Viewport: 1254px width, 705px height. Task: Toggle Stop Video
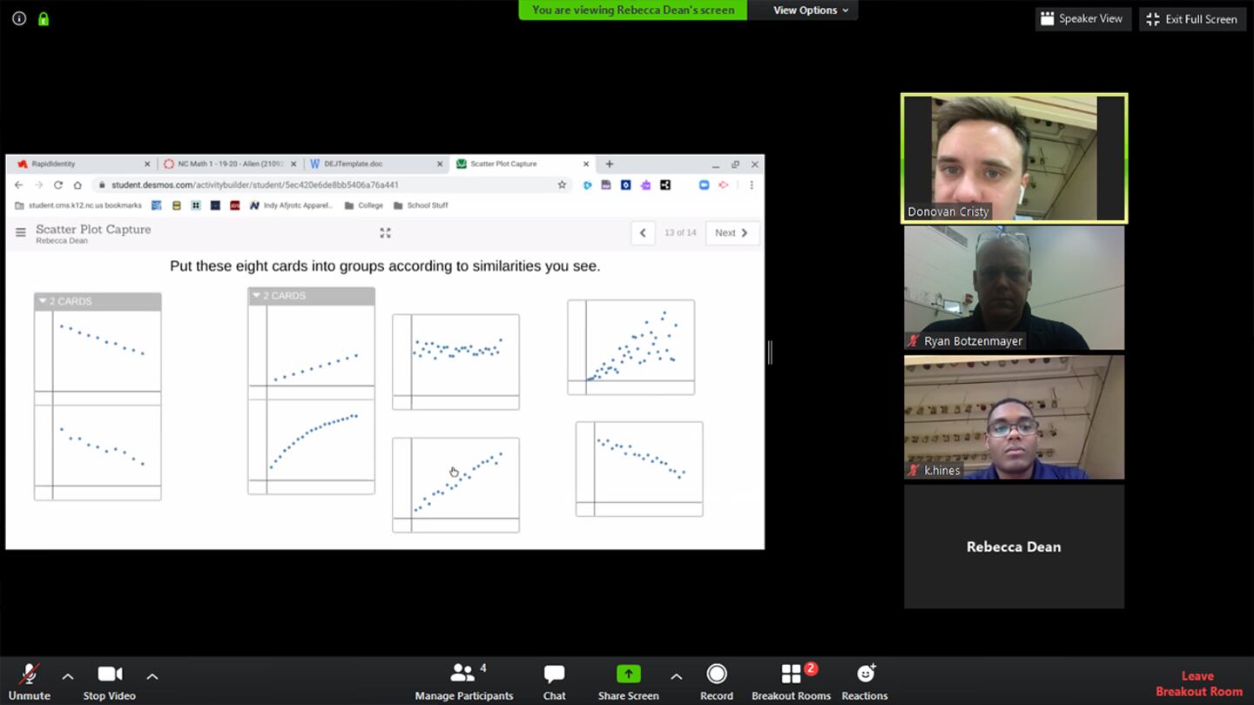click(109, 681)
